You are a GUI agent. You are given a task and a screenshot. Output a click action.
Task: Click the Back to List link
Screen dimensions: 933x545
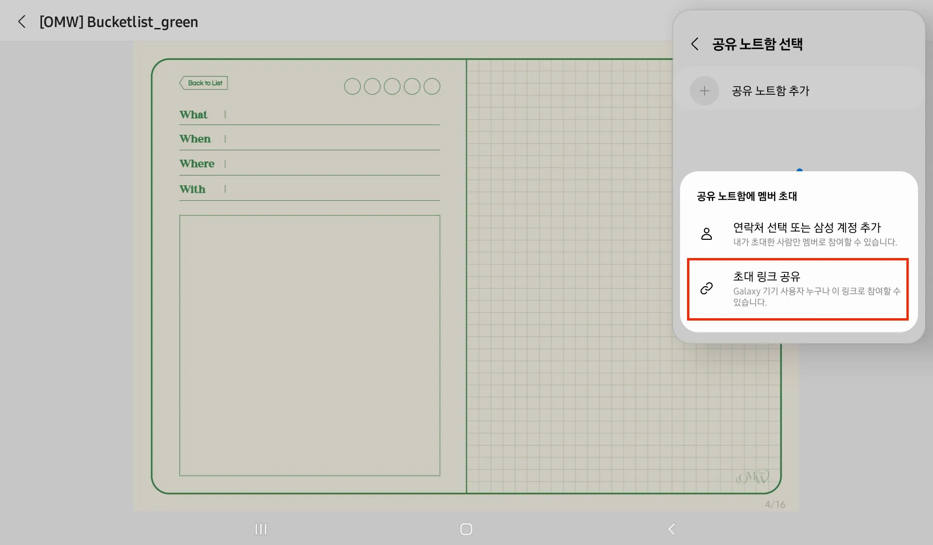point(204,83)
